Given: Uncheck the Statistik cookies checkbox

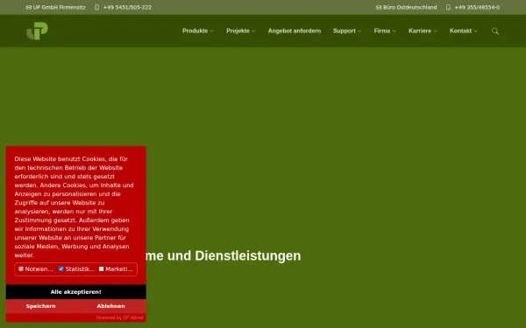Looking at the screenshot, I should (x=61, y=269).
